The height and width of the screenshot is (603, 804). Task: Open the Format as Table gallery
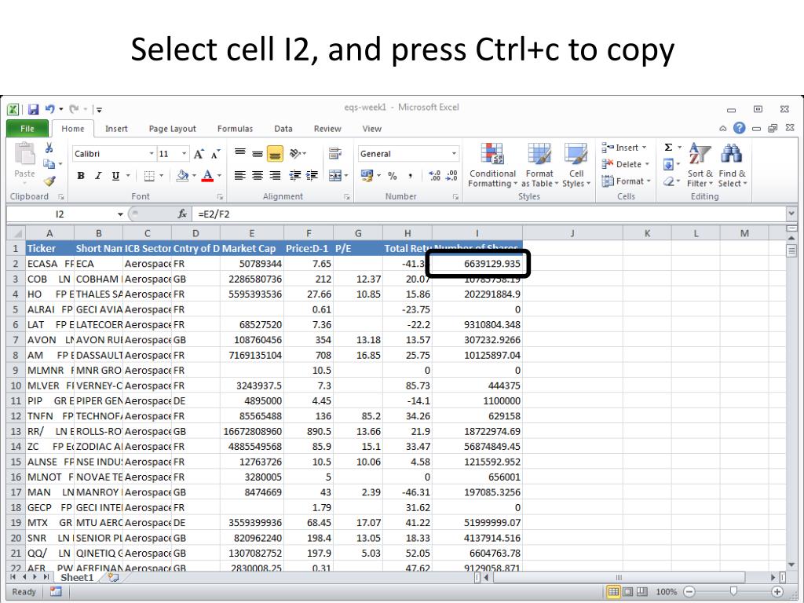(539, 165)
